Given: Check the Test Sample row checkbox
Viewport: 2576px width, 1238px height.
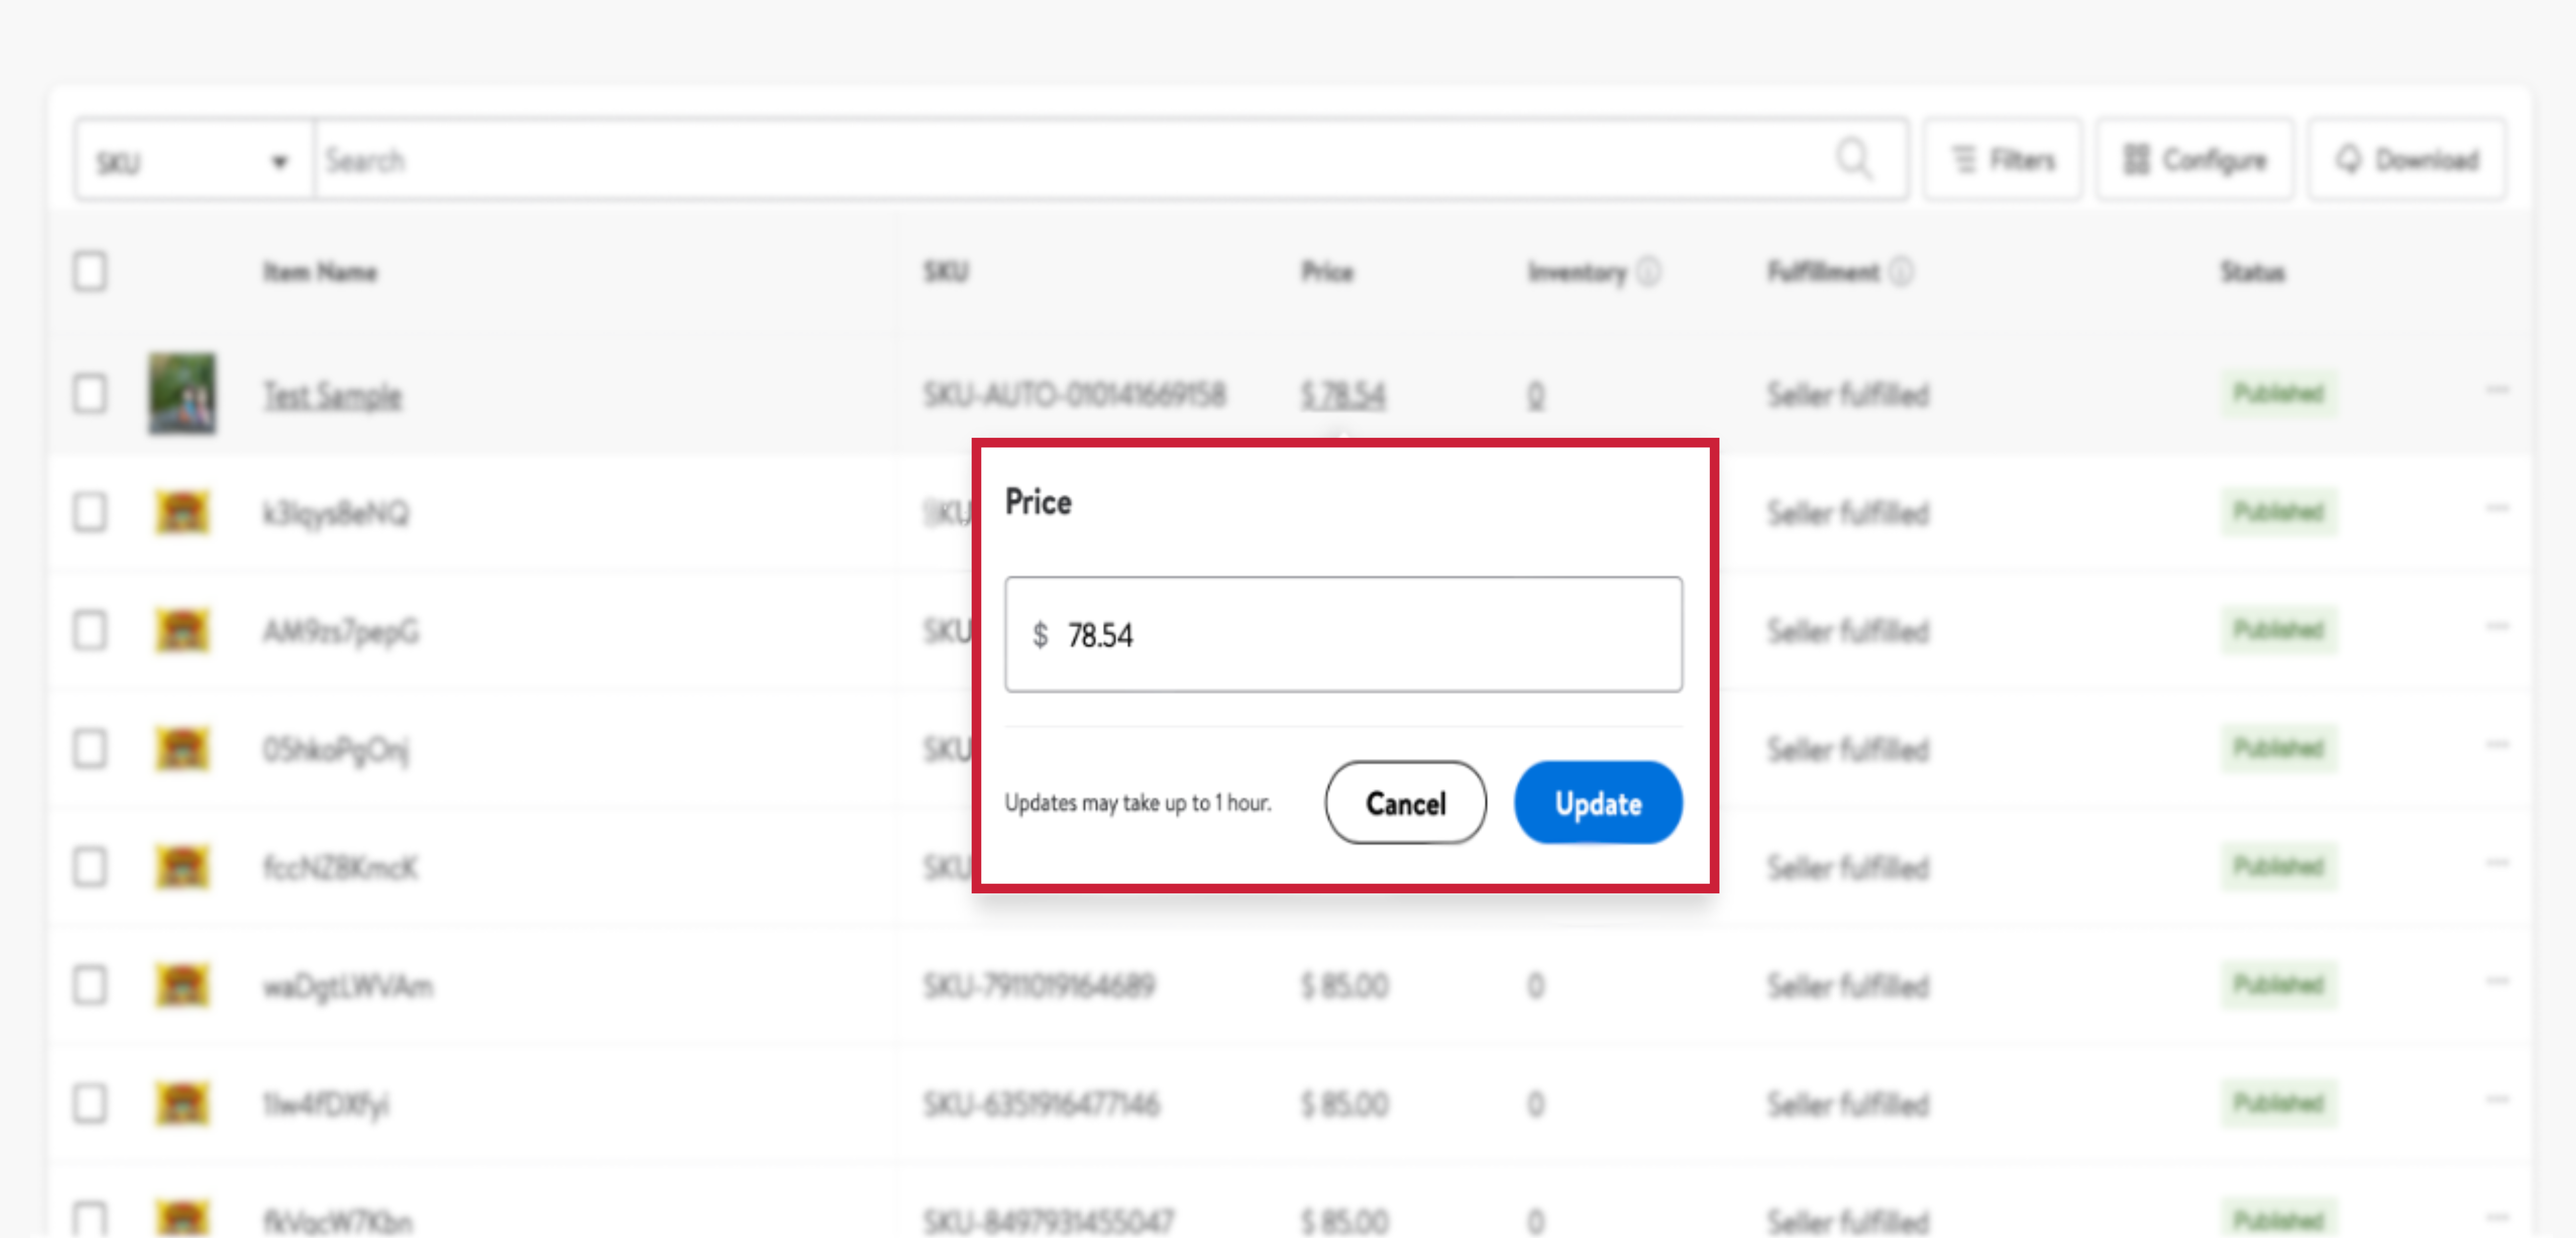Looking at the screenshot, I should coord(90,394).
